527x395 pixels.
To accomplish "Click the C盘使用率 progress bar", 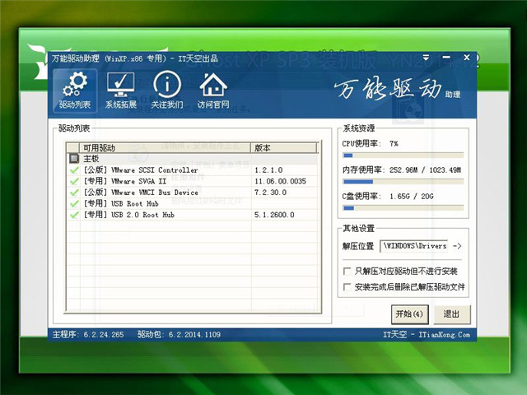I will 403,208.
